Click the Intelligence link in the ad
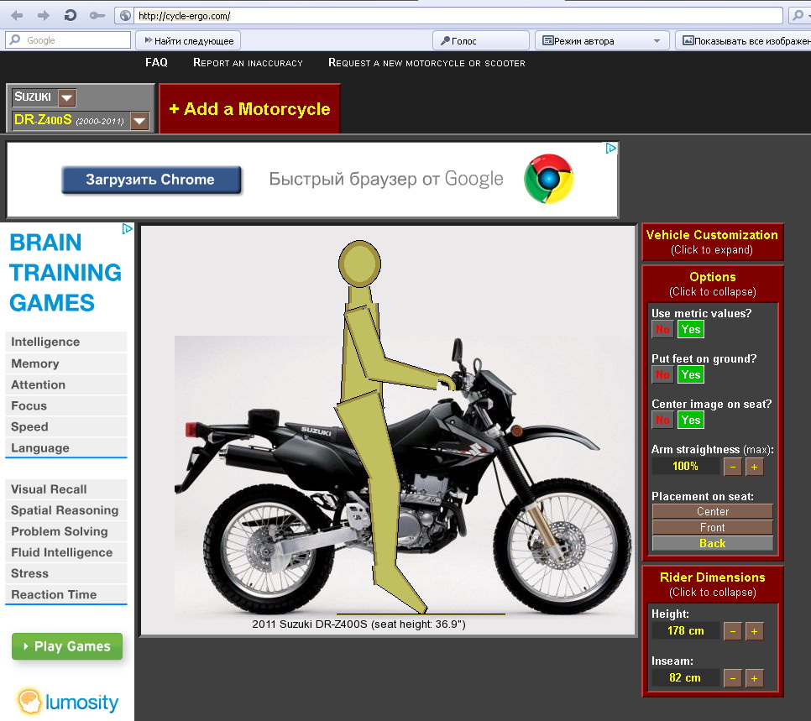The height and width of the screenshot is (721, 811). (66, 342)
